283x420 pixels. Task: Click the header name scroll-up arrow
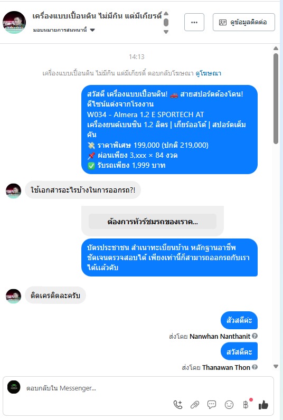click(166, 13)
